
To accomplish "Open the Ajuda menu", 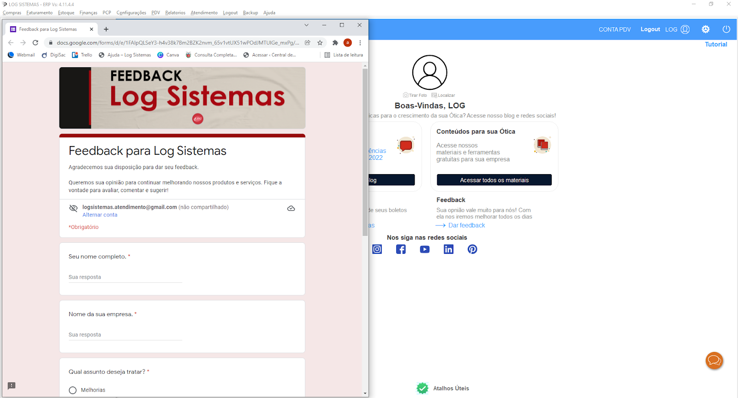I will (x=269, y=13).
